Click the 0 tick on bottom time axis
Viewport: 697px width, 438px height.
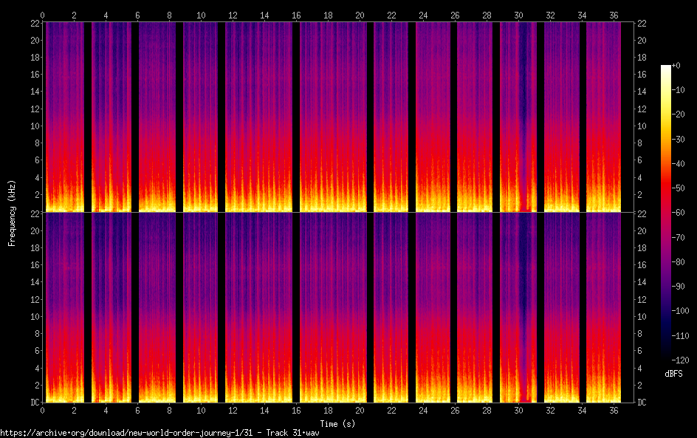(x=43, y=410)
